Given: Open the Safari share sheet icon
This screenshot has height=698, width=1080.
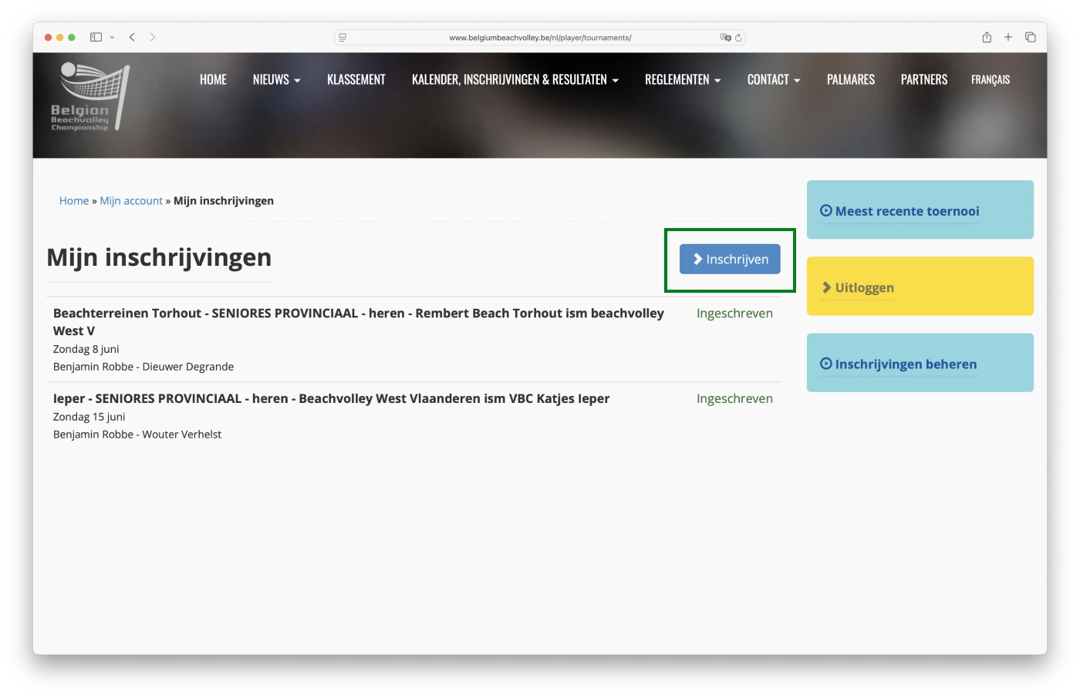Looking at the screenshot, I should coord(986,36).
